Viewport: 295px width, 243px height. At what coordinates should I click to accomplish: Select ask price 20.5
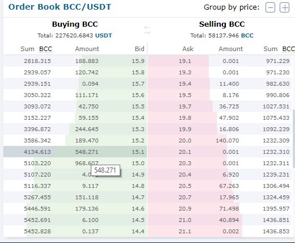coord(185,186)
